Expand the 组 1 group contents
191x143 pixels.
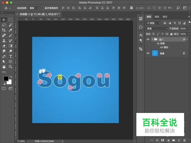[x=152, y=39]
